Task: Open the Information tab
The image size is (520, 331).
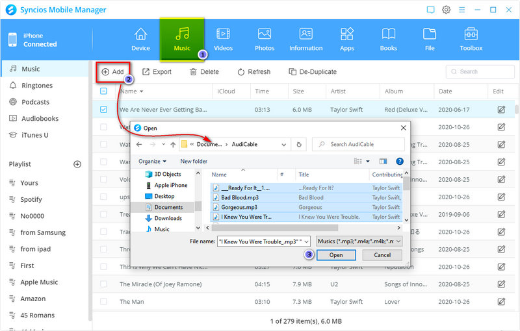Action: tap(305, 39)
